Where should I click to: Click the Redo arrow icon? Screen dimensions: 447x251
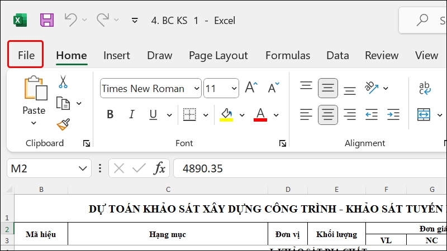(103, 20)
